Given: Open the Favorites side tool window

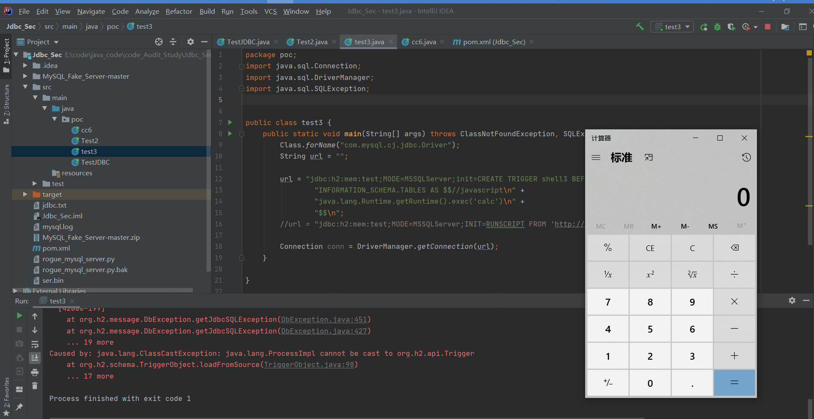Looking at the screenshot, I should pos(6,396).
